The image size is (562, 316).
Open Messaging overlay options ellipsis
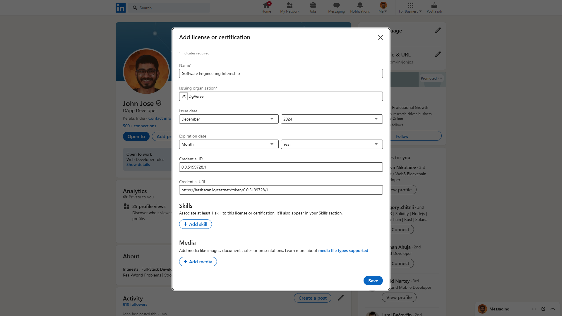click(x=534, y=309)
